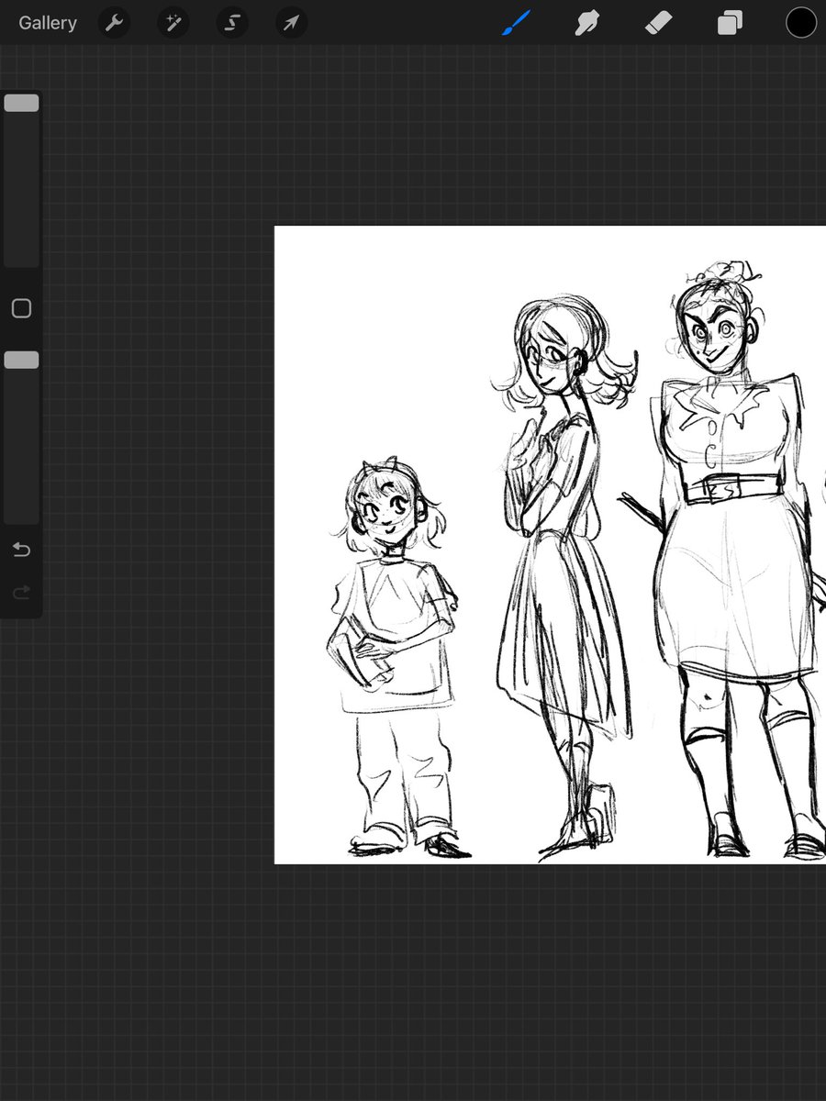Activate the Transform arrow tool
The image size is (826, 1101).
click(291, 23)
